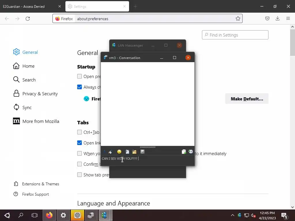
Task: Click the Make Default... button
Action: click(x=247, y=99)
